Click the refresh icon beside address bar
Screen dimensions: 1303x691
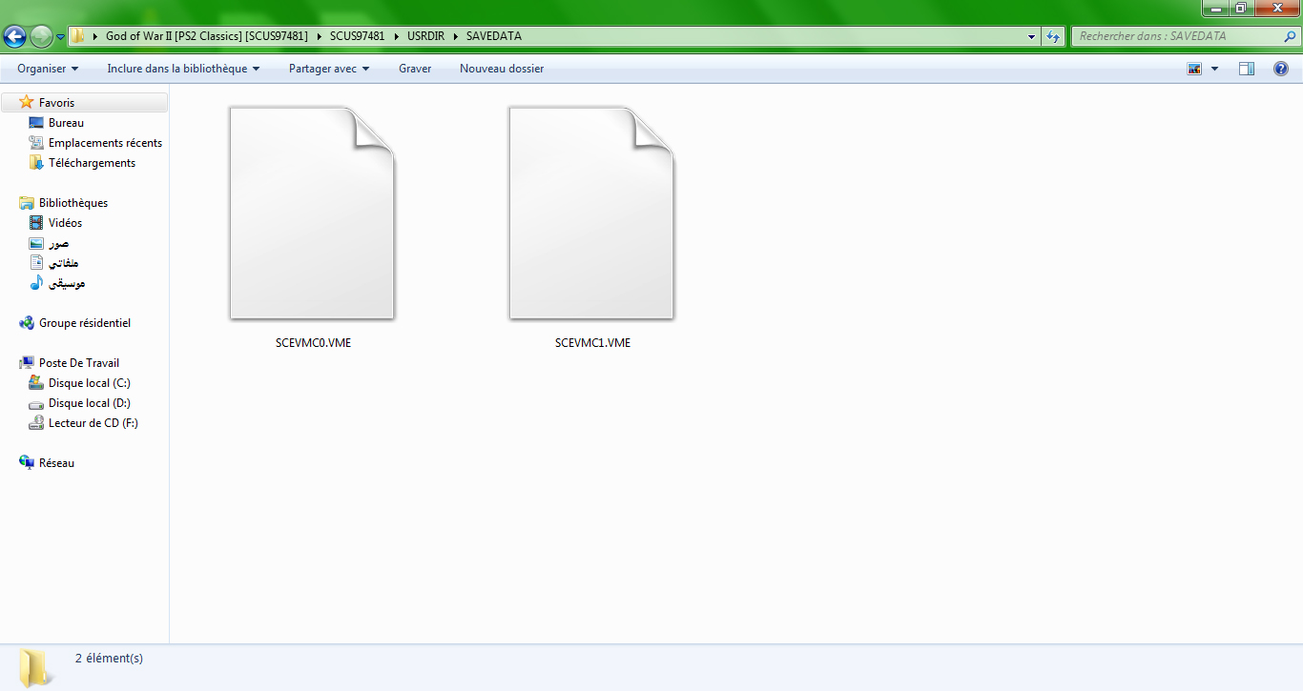1053,37
